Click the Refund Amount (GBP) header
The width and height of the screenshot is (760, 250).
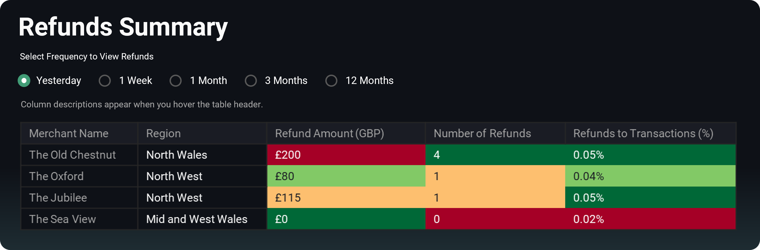point(329,133)
